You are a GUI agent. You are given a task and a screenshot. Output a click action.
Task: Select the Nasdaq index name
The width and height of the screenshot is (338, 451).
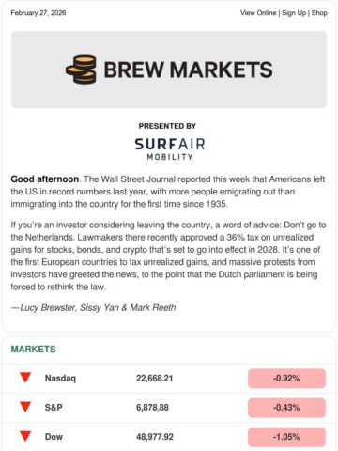click(60, 379)
